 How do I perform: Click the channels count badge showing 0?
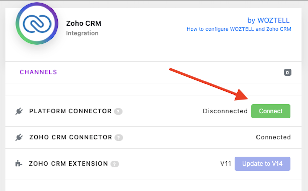[x=288, y=72]
